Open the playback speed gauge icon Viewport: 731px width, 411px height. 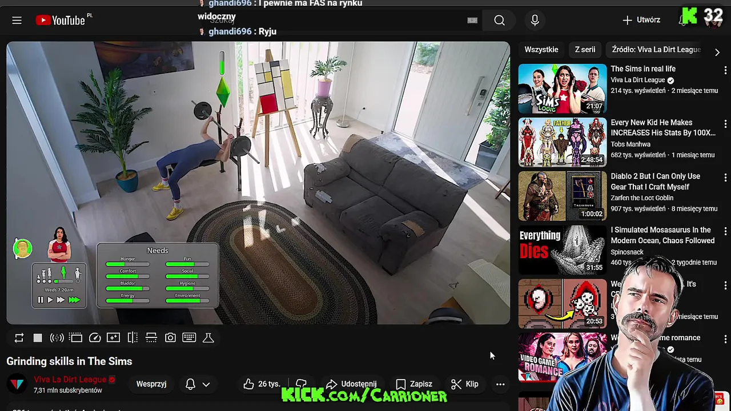tap(95, 338)
